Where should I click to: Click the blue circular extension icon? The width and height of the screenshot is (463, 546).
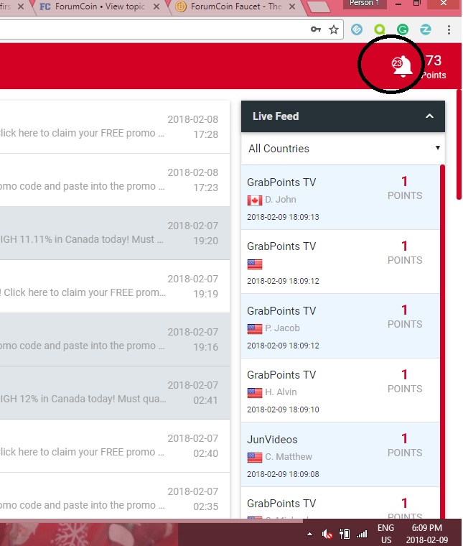point(357,29)
